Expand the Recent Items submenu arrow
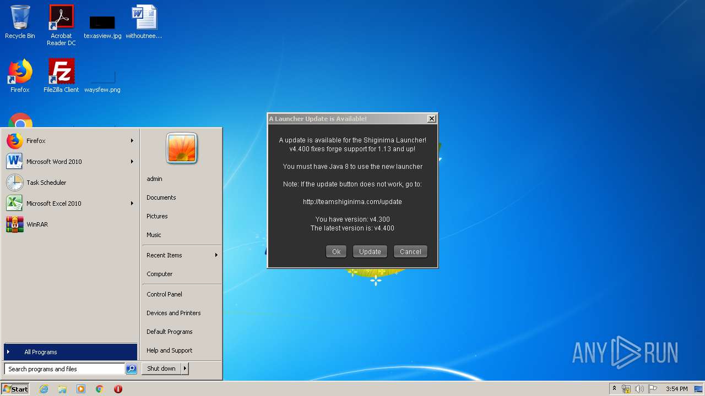The height and width of the screenshot is (396, 705). (x=216, y=255)
